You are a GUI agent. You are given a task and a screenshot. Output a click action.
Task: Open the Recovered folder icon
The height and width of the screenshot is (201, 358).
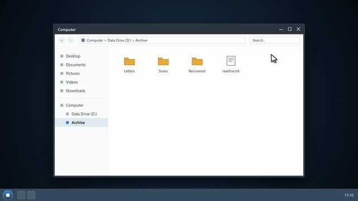(x=197, y=61)
